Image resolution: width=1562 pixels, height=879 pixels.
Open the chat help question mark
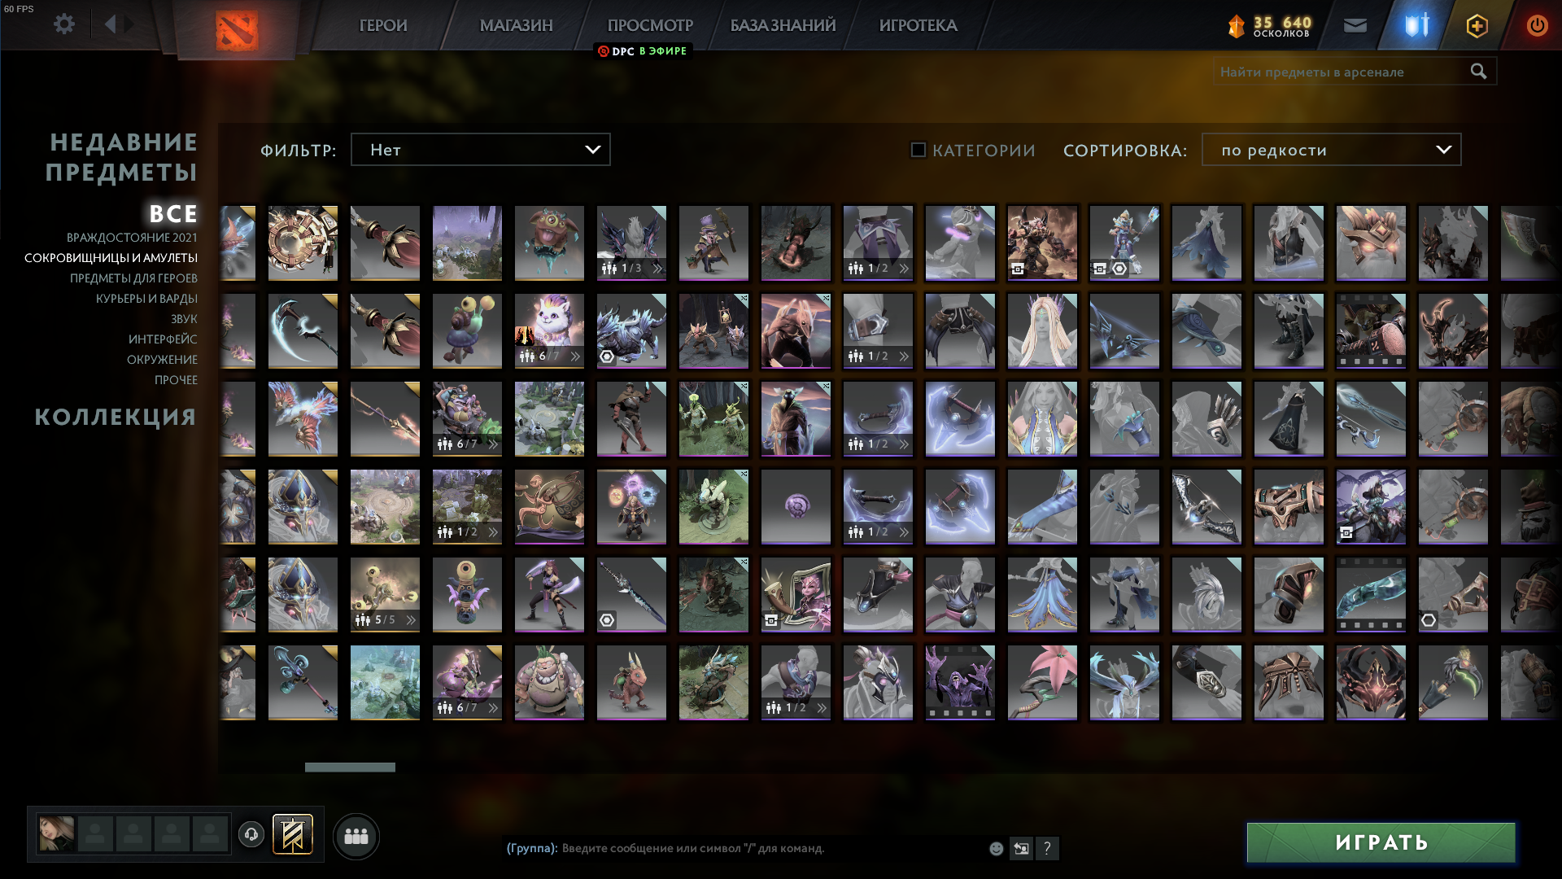click(x=1047, y=848)
